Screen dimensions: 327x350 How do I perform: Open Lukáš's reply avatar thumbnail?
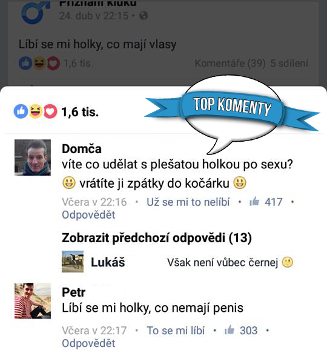click(73, 262)
